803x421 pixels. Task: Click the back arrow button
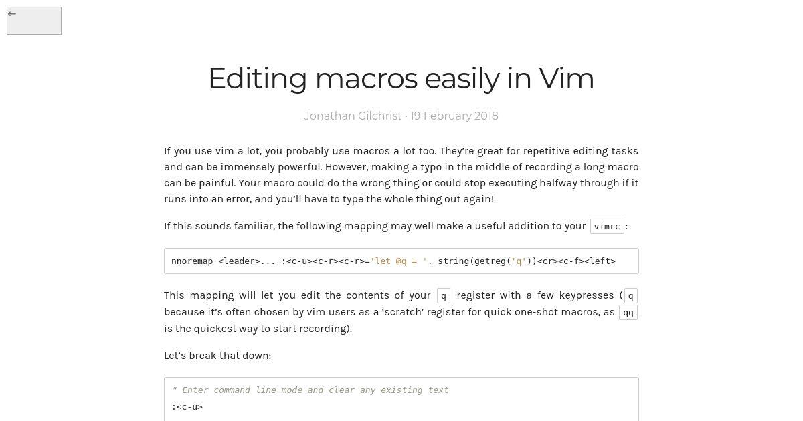[x=34, y=21]
